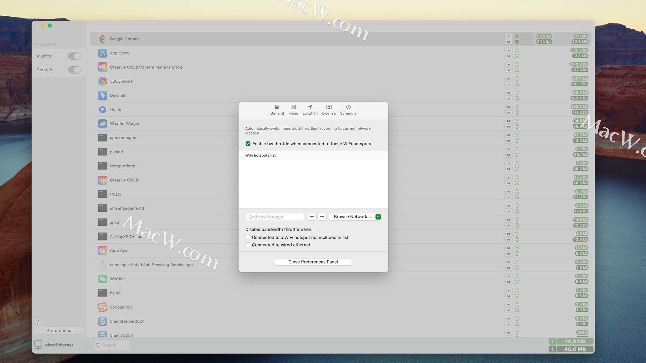The height and width of the screenshot is (363, 646).
Task: Click the Preferences button in sidebar
Action: point(59,331)
